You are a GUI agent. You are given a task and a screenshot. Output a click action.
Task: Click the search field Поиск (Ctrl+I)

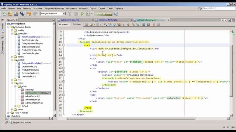(219, 8)
